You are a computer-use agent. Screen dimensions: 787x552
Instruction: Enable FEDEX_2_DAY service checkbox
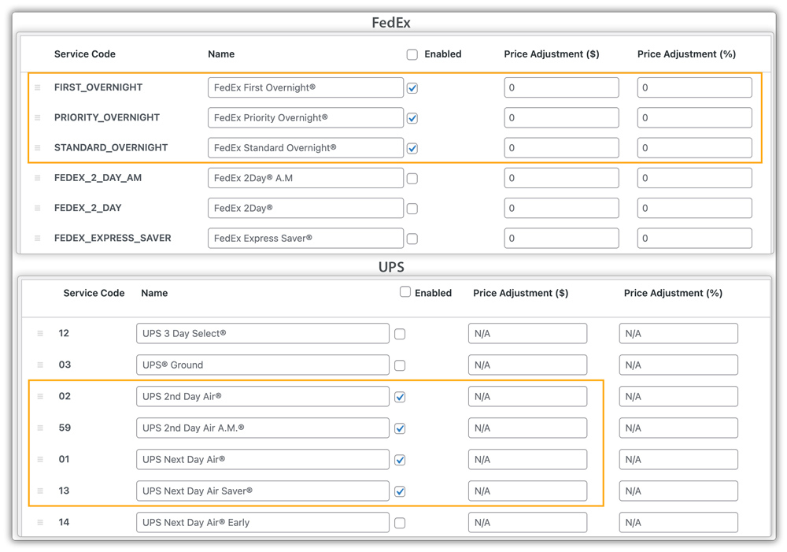coord(412,209)
